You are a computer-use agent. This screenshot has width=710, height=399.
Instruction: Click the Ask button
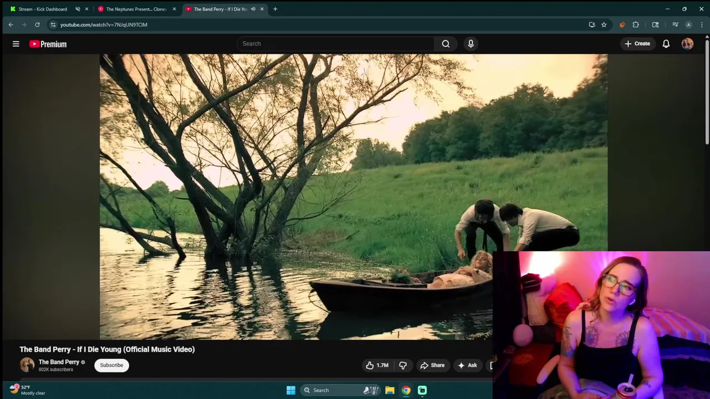[466, 365]
